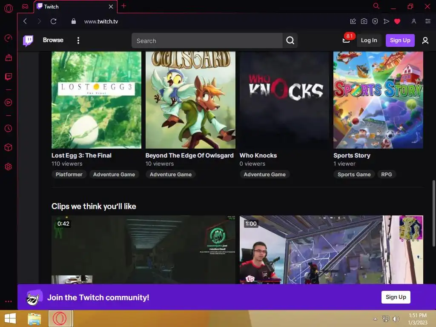Open the send arrow toolbar icon

coord(386,21)
